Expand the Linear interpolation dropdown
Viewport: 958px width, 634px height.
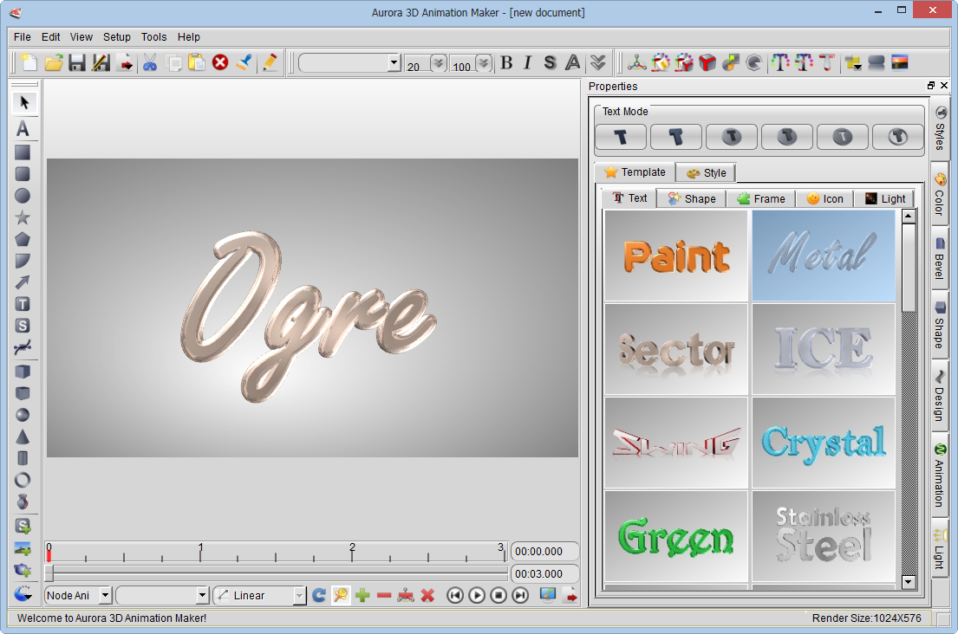pos(299,595)
